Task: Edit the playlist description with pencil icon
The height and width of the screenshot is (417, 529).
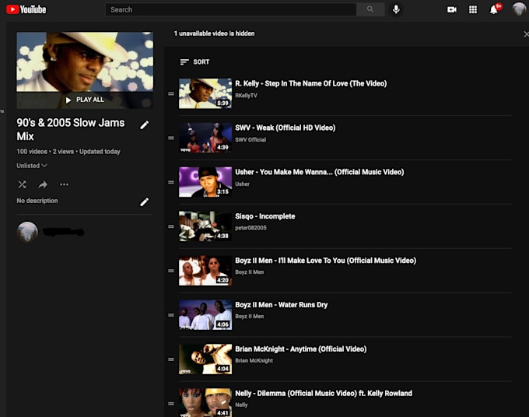Action: [x=145, y=202]
